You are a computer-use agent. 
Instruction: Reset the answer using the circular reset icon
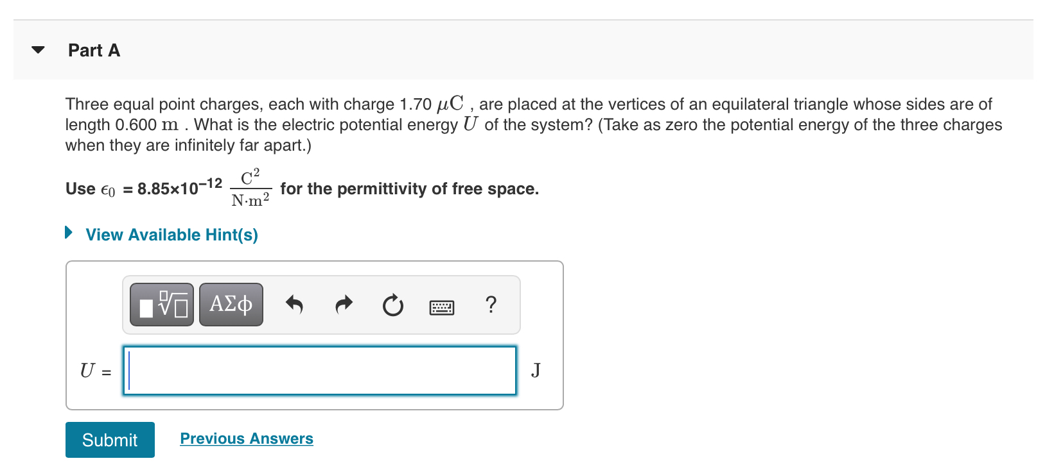click(392, 305)
